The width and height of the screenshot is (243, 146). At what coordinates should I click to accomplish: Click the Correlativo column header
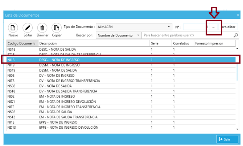182,43
